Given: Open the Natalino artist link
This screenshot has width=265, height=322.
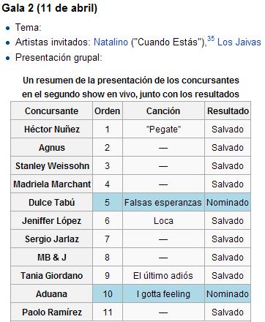Looking at the screenshot, I should pos(111,42).
